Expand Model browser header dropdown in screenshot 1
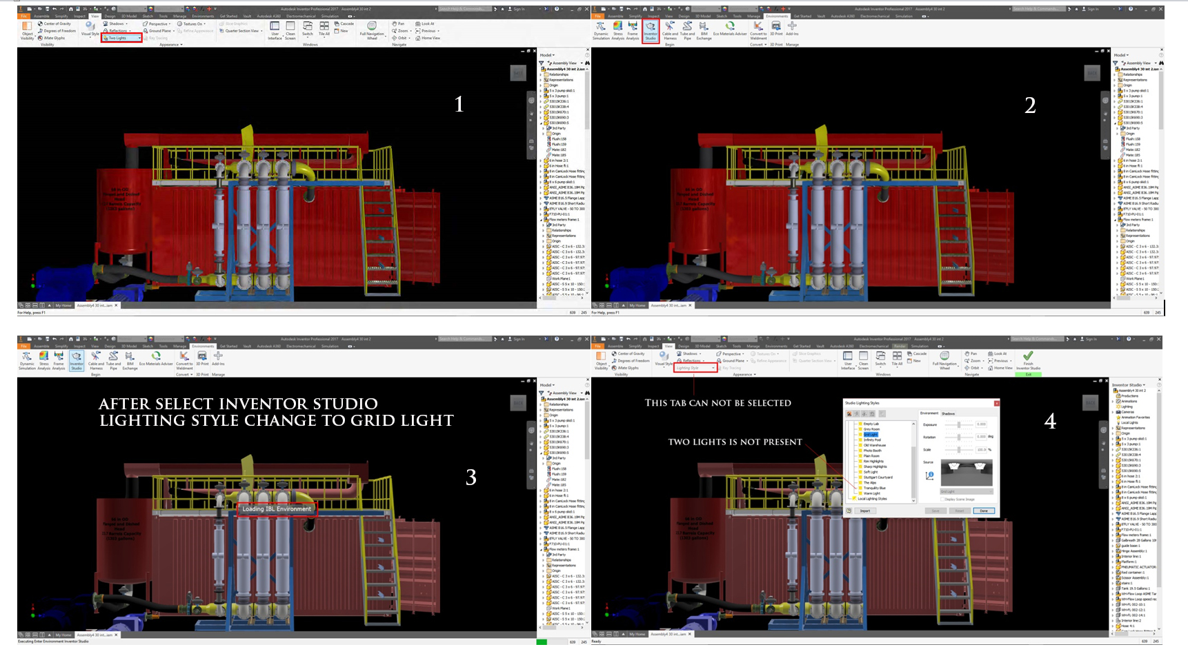The height and width of the screenshot is (647, 1188). click(x=546, y=55)
